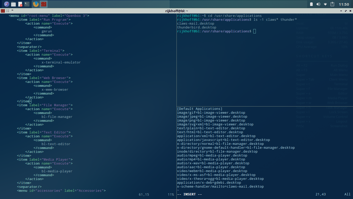This screenshot has height=199, width=353.
Task: Place cursor on the 'gmrun' command line
Action: [47, 31]
